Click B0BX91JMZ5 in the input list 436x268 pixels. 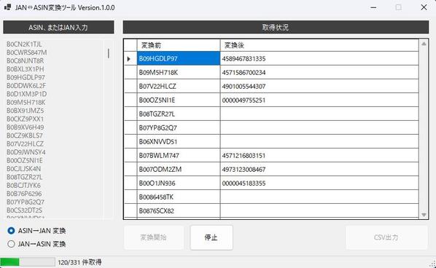coord(26,111)
